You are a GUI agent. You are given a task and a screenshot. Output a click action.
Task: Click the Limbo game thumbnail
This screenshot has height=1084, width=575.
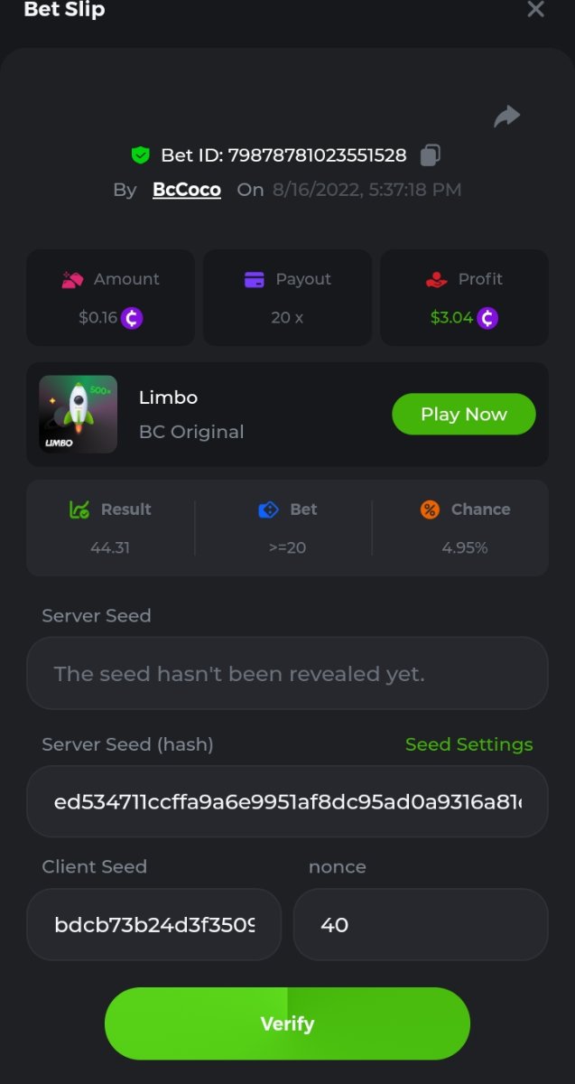coord(79,414)
